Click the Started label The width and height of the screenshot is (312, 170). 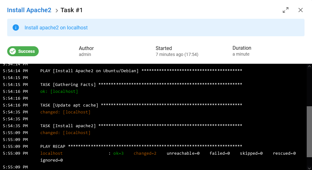(x=164, y=48)
